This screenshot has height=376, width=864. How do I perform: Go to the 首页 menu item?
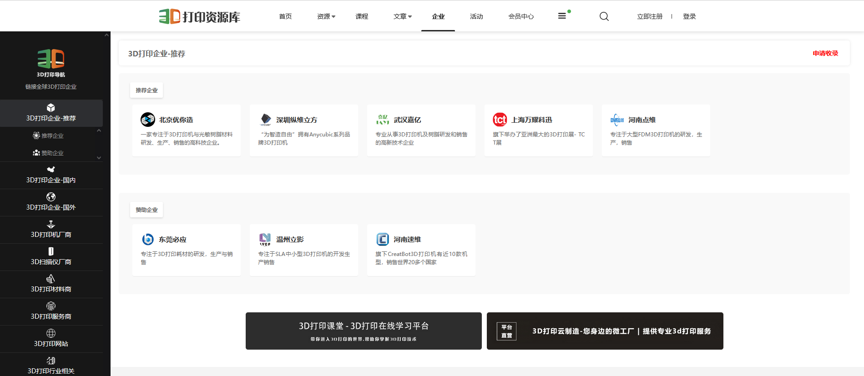[285, 16]
